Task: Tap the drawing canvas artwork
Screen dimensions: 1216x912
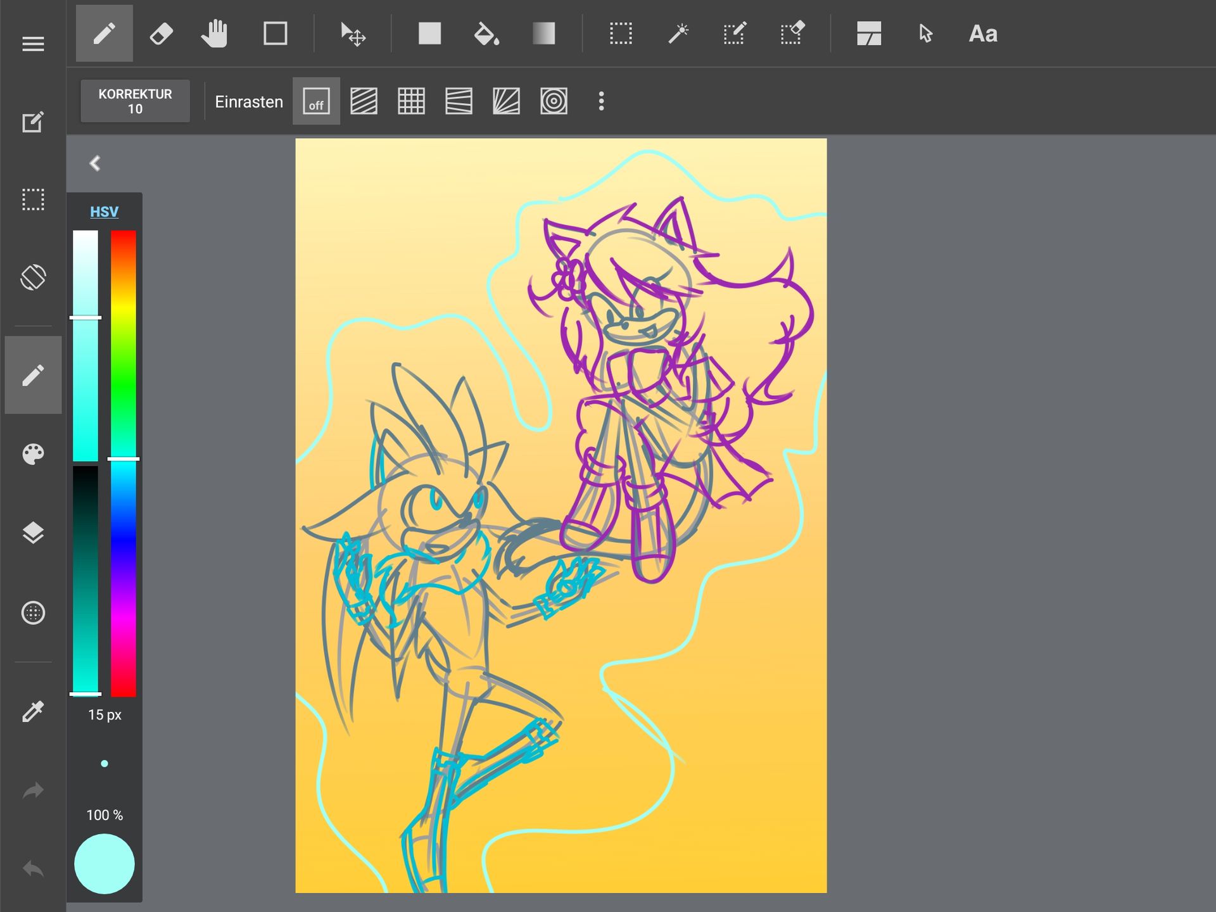Action: 561,516
